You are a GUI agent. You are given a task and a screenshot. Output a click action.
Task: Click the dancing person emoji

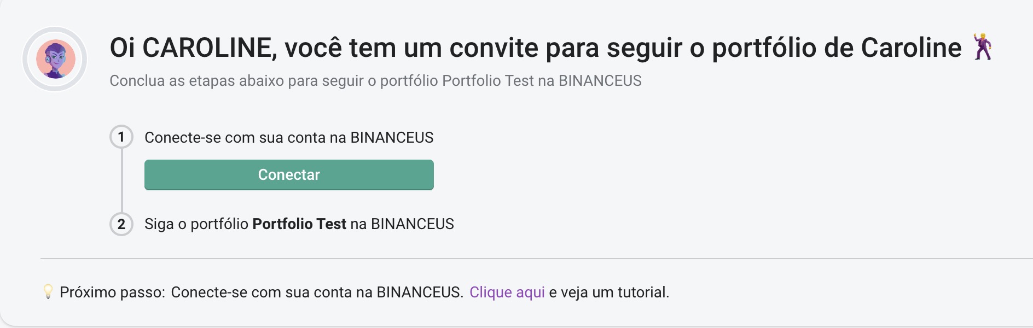(x=983, y=47)
